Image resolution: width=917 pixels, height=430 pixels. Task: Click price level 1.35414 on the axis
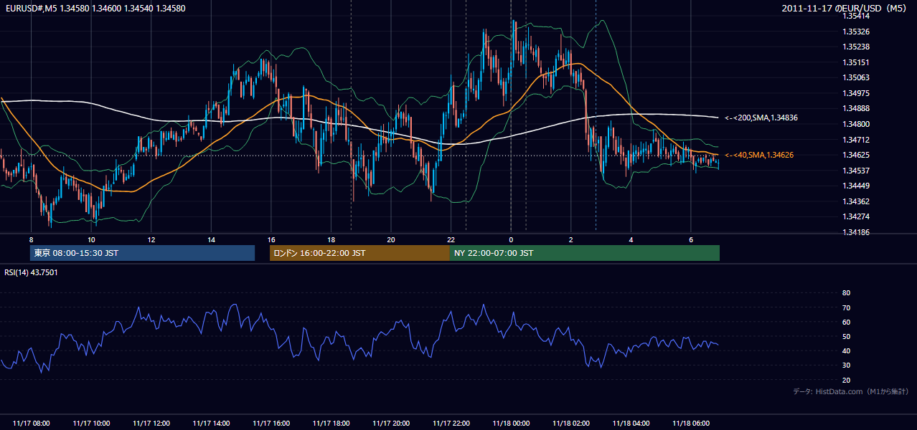tap(856, 16)
